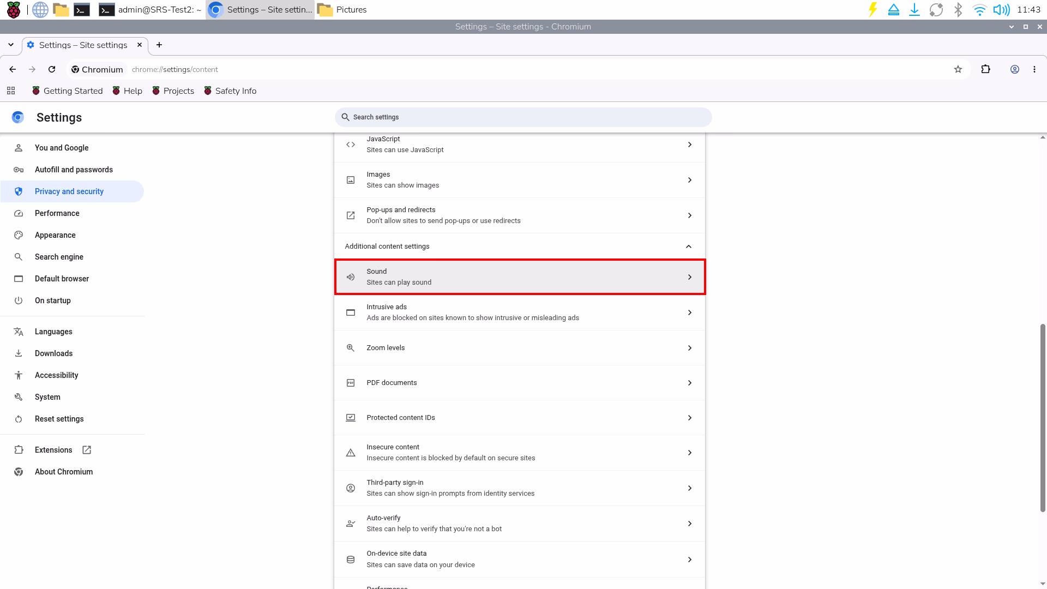Click the page vertical scrollbar thumb
Screen dimensions: 1047x589
pyautogui.click(x=1043, y=418)
